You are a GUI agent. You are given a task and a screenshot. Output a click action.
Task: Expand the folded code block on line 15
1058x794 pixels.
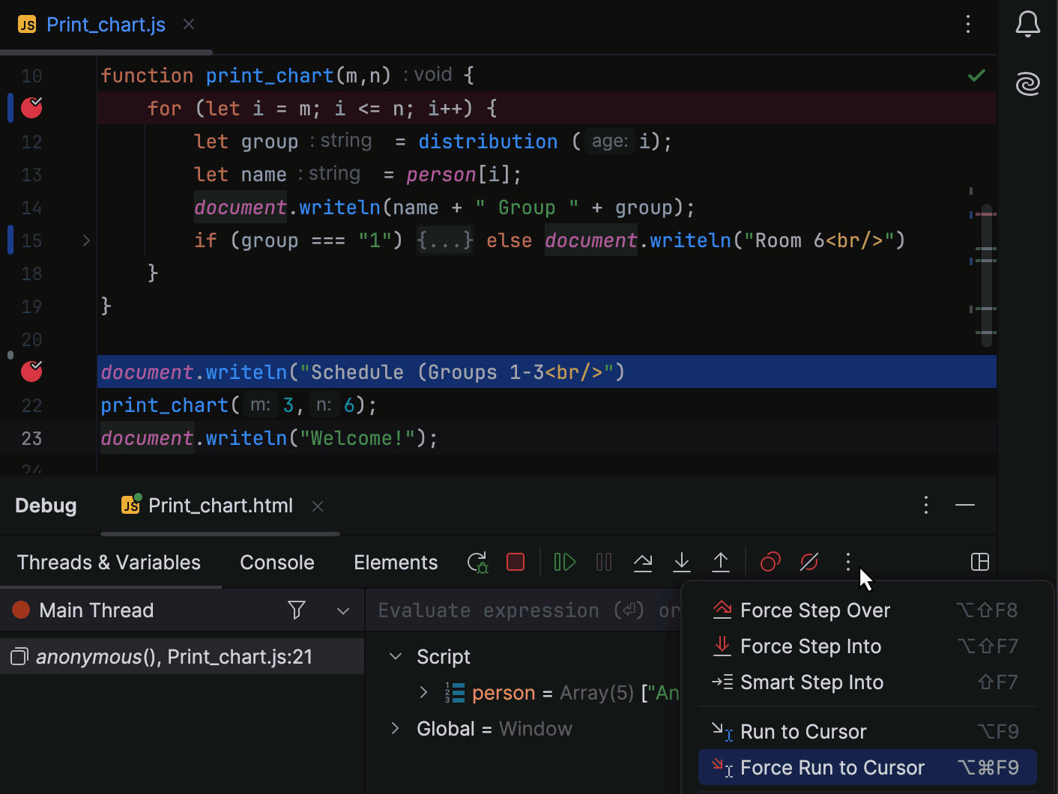point(86,240)
